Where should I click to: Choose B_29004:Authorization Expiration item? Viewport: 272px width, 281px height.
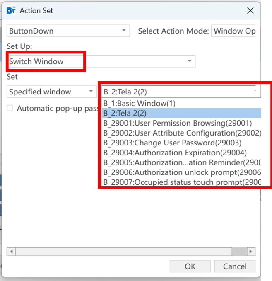181,153
